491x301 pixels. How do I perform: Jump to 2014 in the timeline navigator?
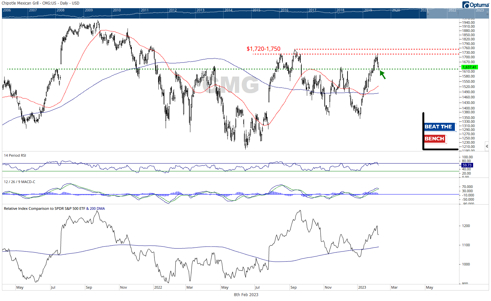228,10
